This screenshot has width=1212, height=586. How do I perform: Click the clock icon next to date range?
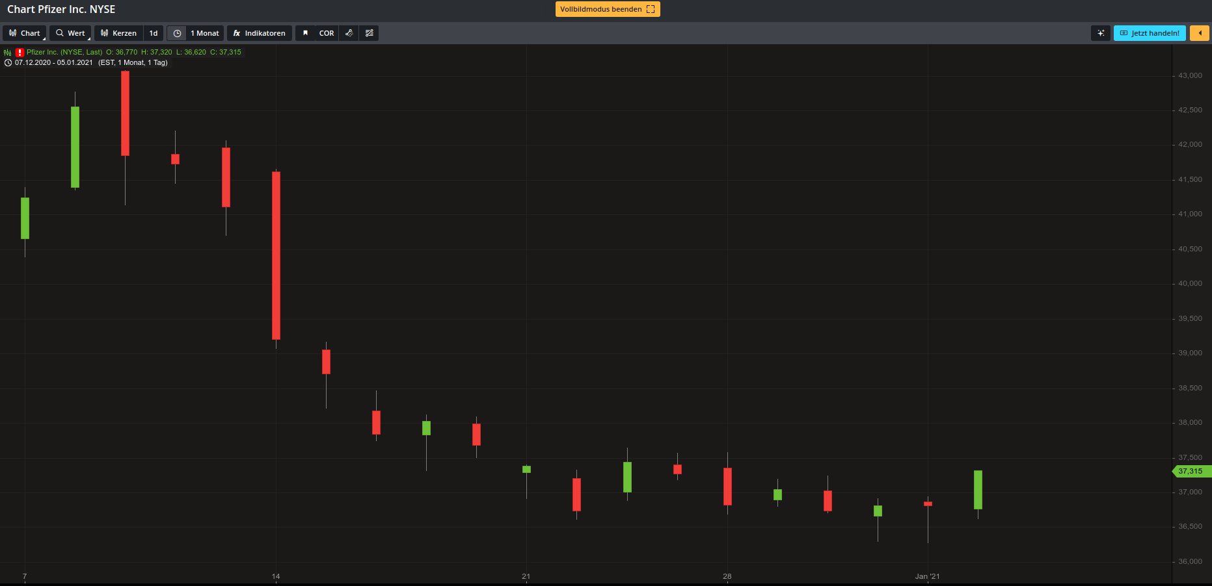click(8, 63)
